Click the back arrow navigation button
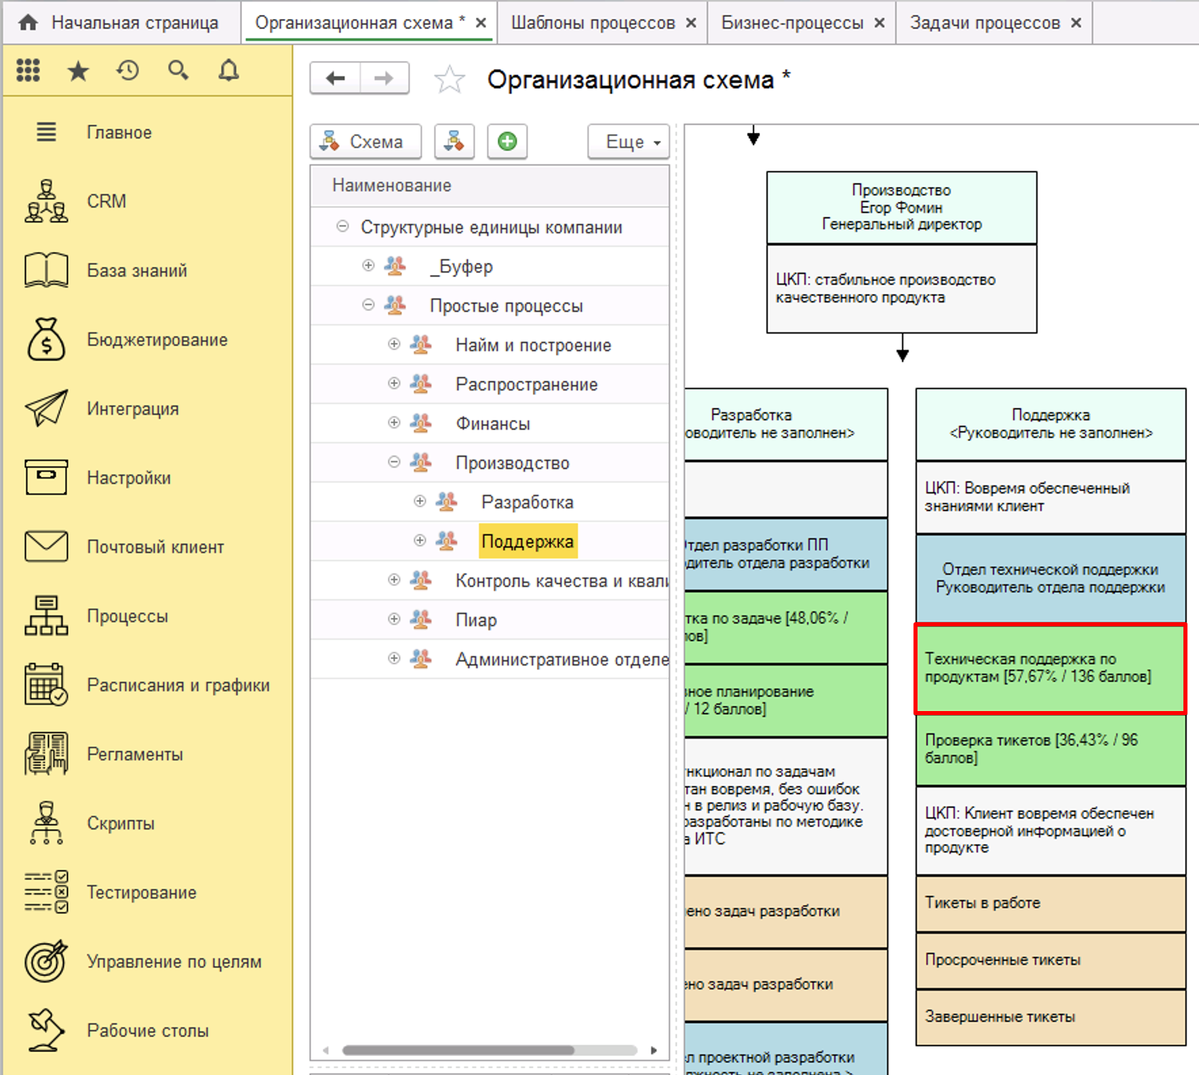1199x1075 pixels. click(335, 79)
